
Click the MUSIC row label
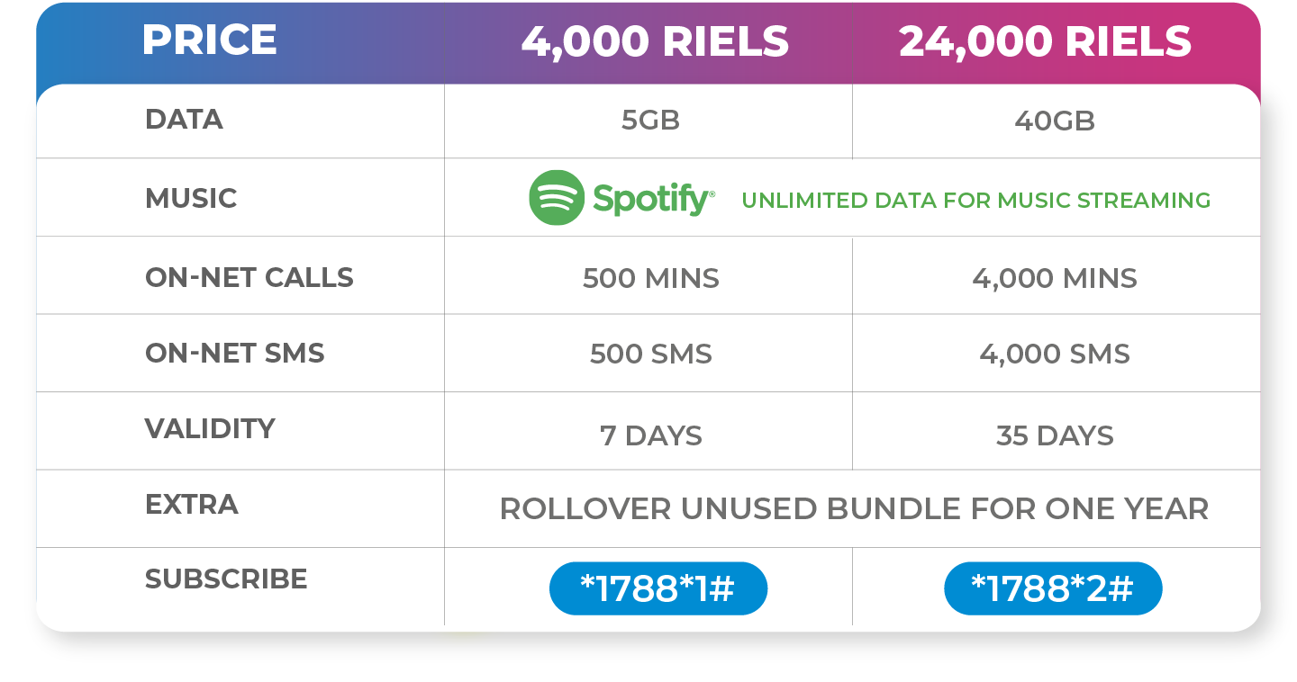[191, 198]
